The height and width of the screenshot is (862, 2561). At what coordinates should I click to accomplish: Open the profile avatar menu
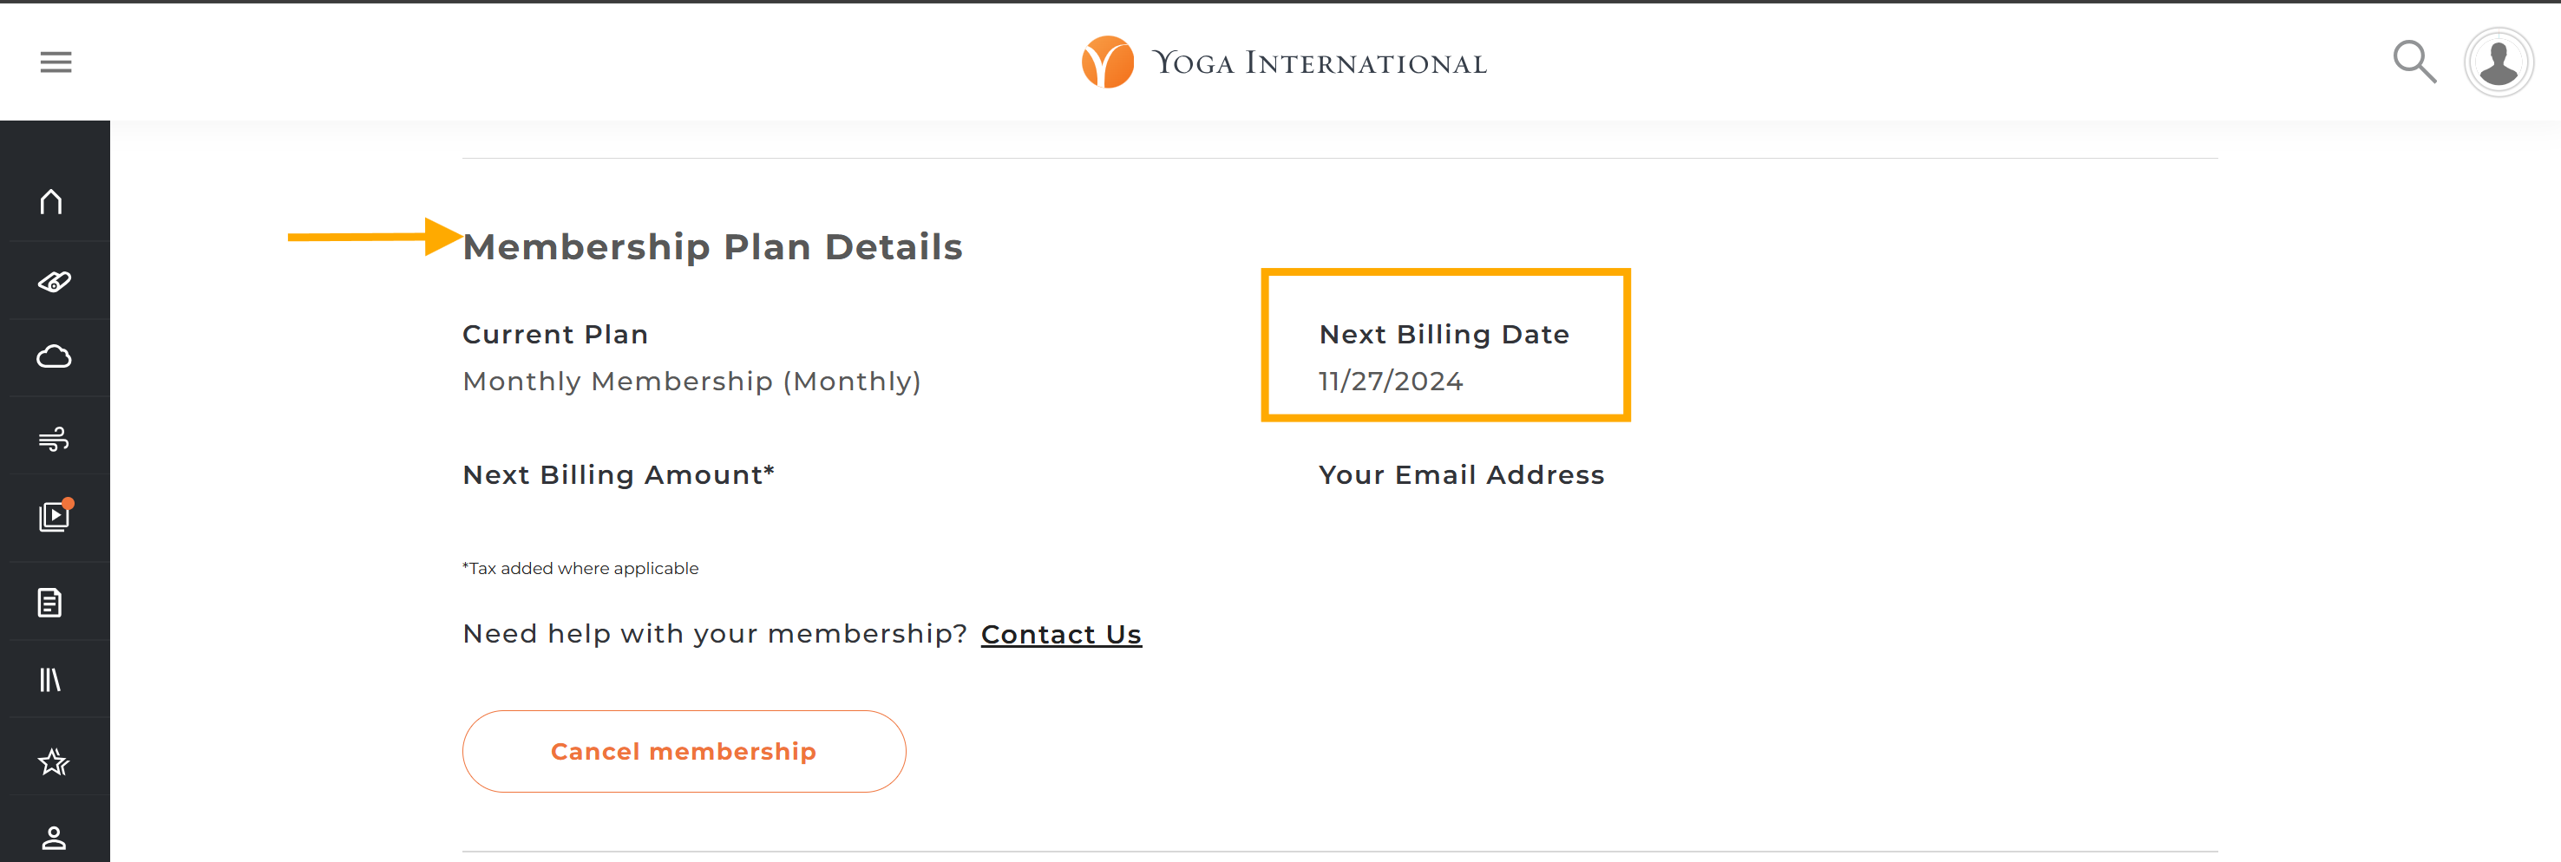click(x=2499, y=62)
